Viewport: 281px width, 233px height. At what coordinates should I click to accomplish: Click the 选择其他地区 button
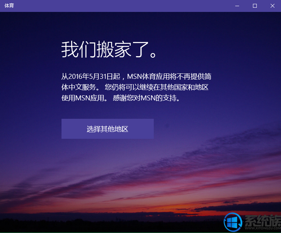point(108,129)
